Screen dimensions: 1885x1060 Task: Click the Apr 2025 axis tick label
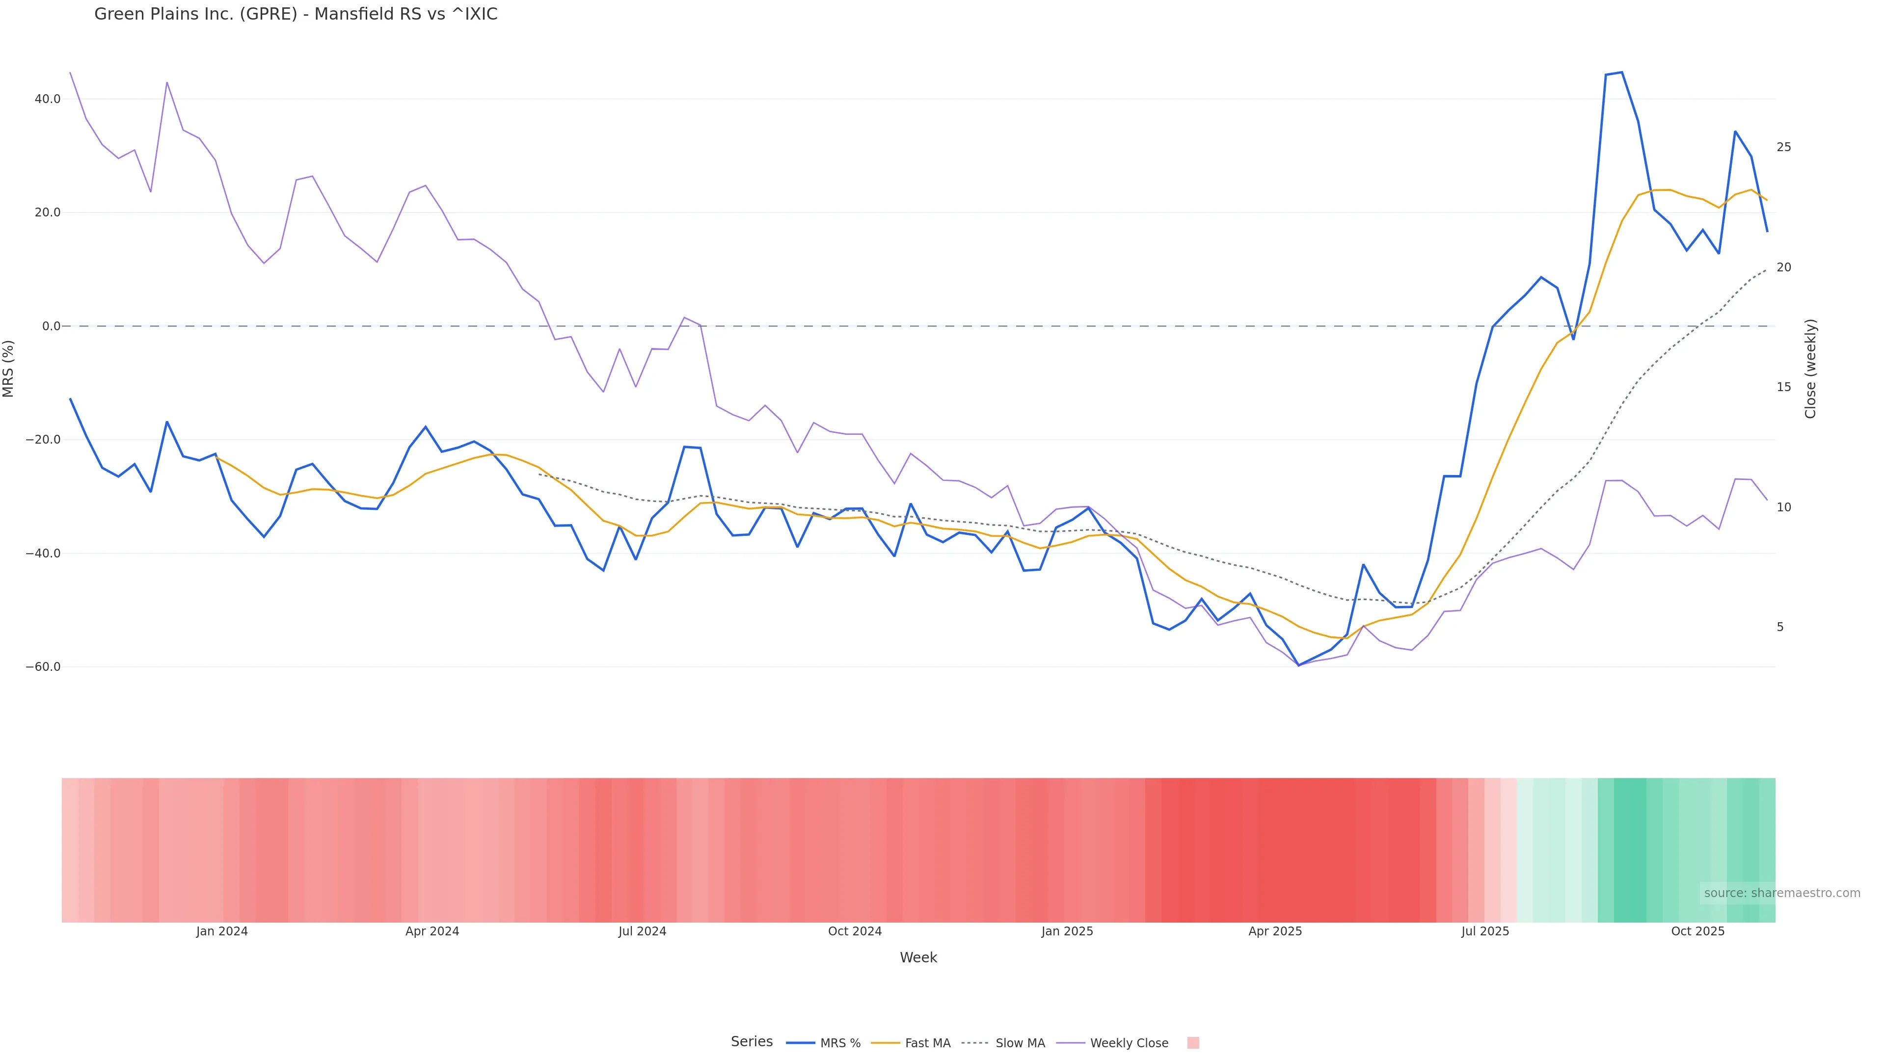pyautogui.click(x=1275, y=931)
